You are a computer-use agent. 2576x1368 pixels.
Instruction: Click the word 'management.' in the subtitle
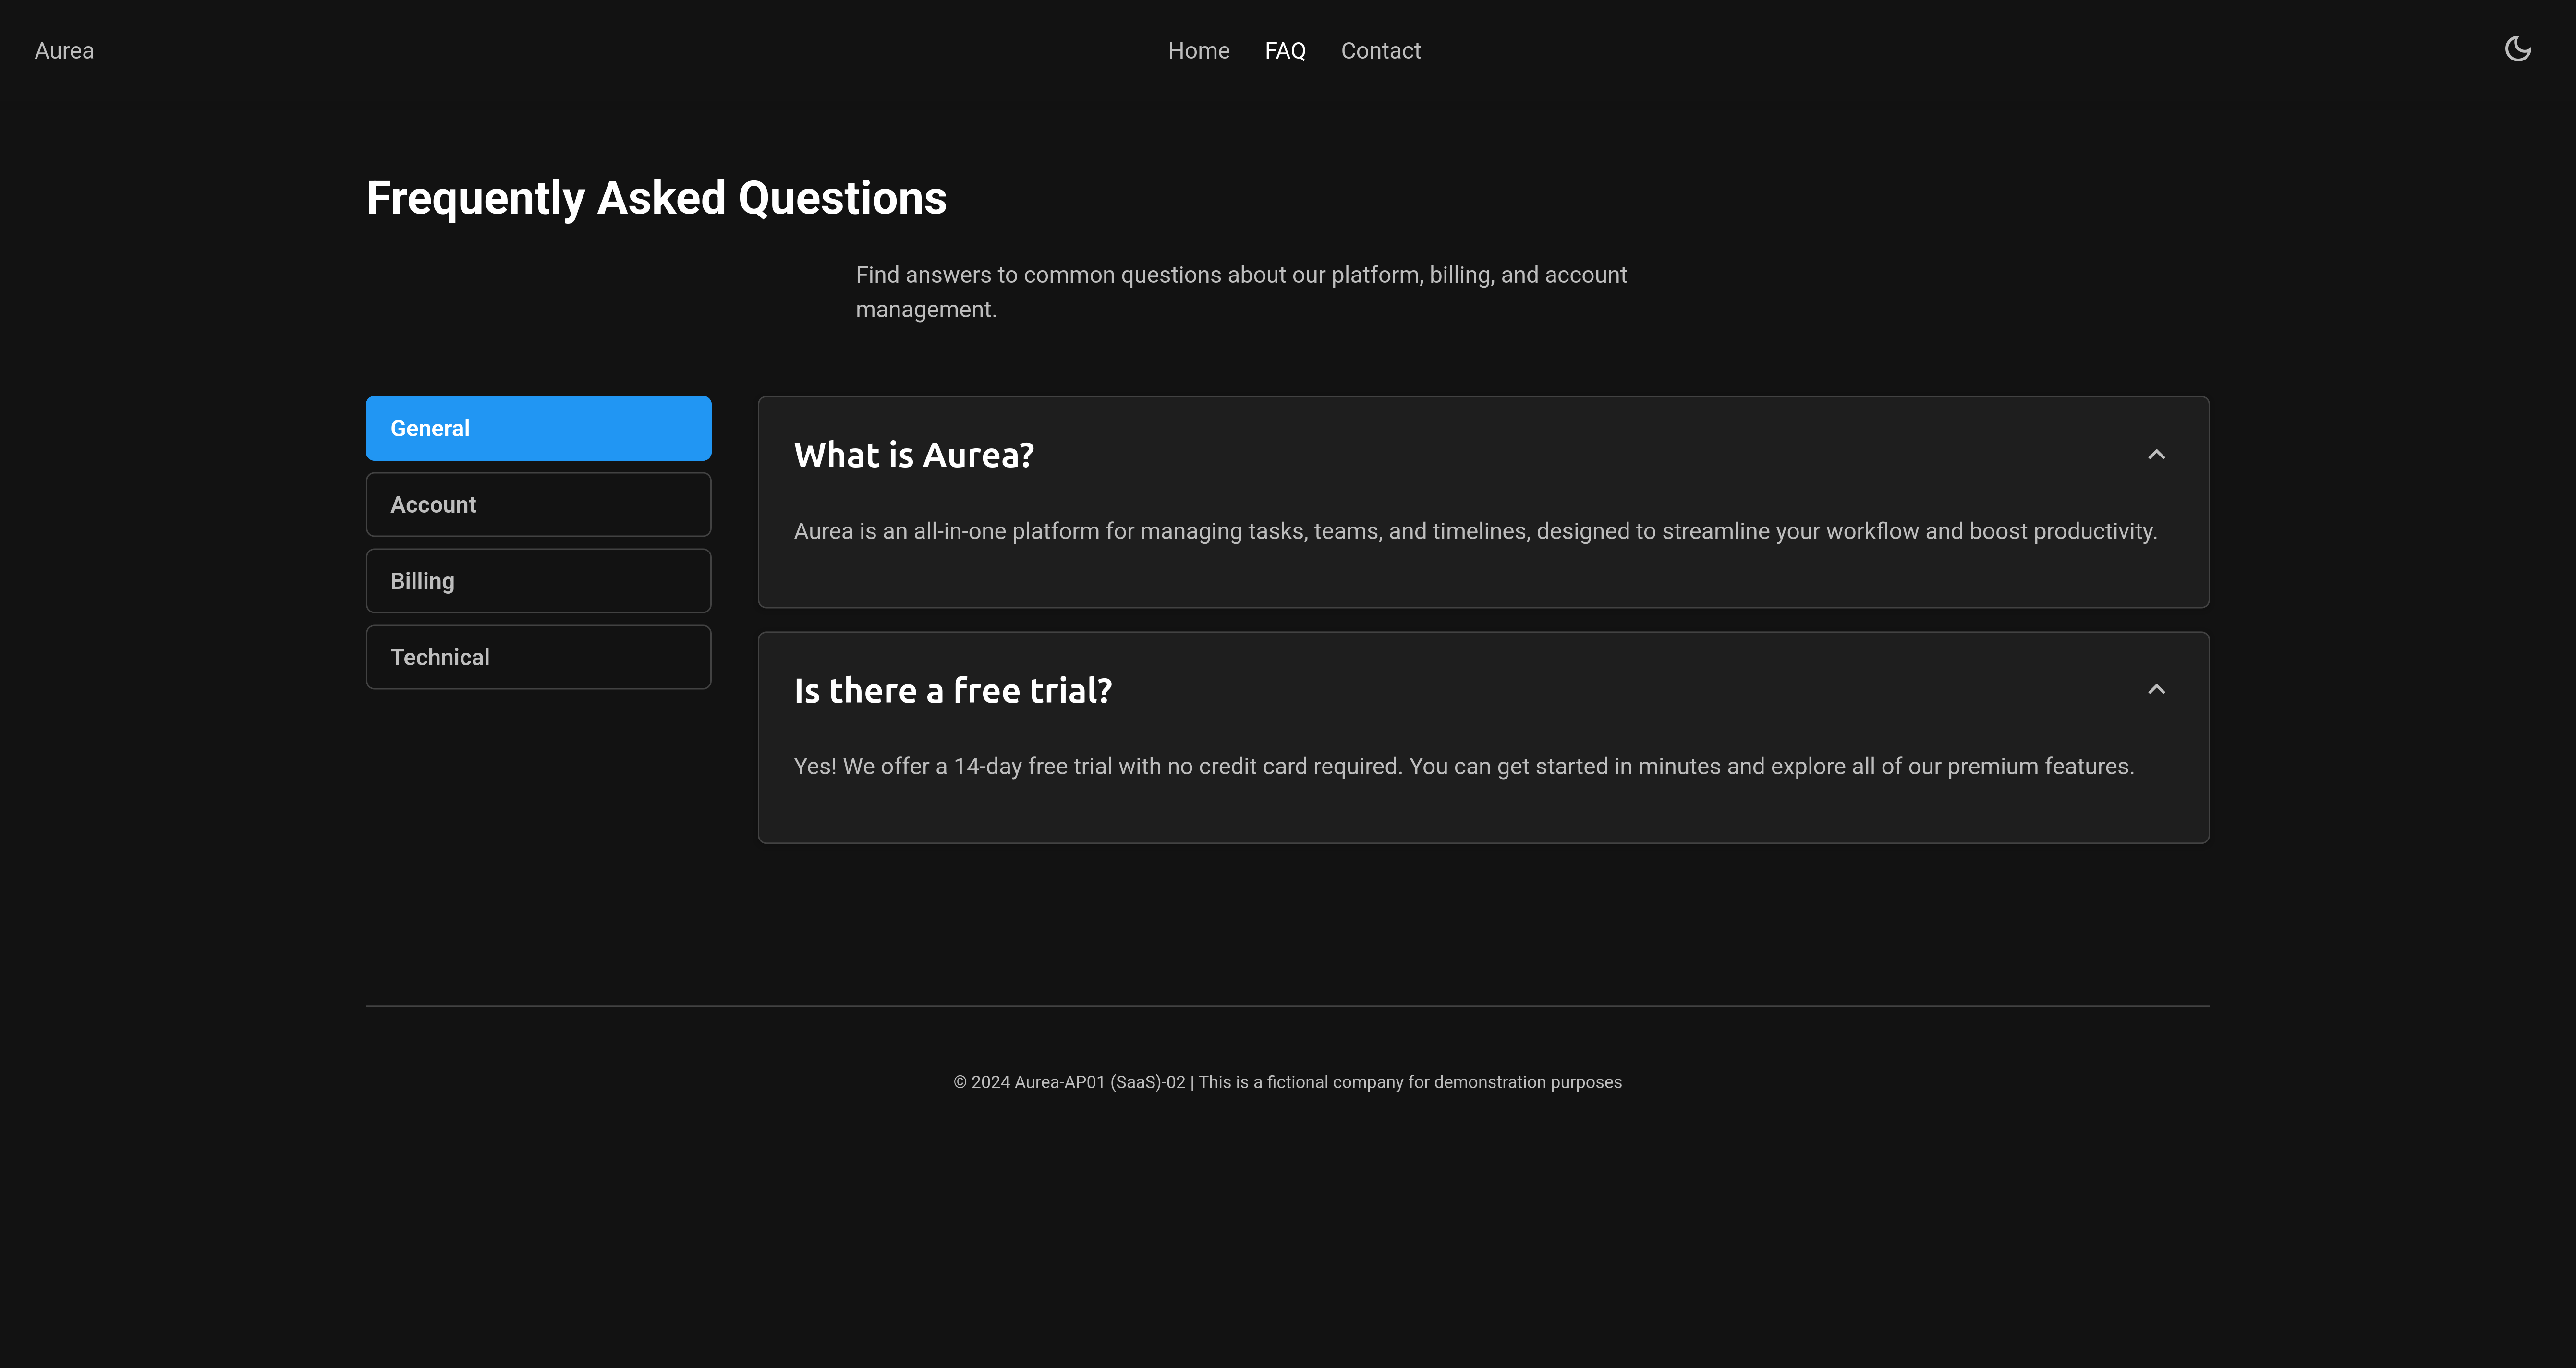[x=925, y=310]
